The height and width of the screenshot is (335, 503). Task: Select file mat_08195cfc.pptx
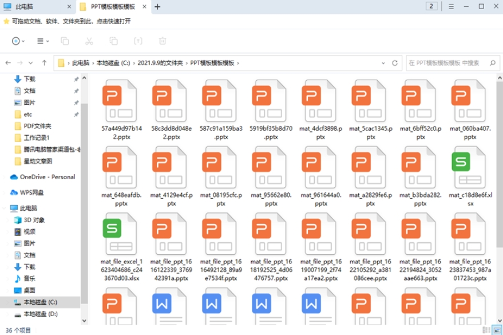(221, 176)
